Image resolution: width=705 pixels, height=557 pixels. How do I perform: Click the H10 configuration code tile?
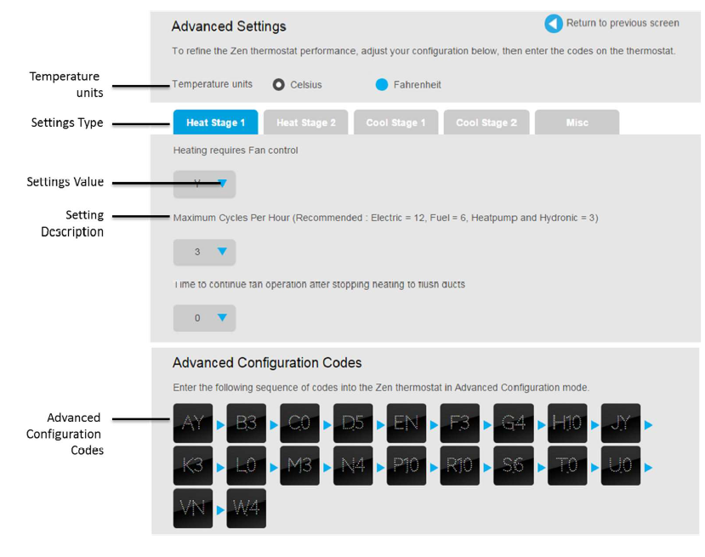pos(567,423)
